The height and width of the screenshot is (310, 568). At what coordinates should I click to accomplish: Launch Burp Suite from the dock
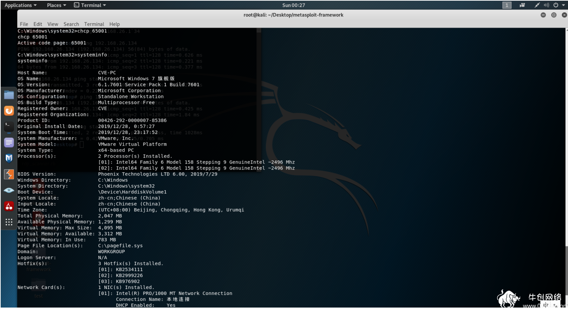[9, 174]
